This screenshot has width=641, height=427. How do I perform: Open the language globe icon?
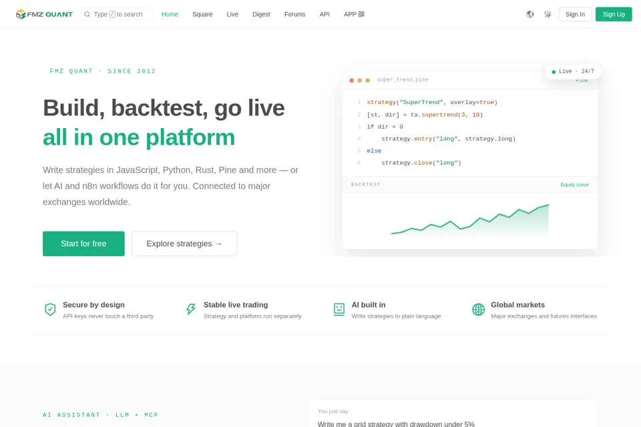pyautogui.click(x=529, y=14)
